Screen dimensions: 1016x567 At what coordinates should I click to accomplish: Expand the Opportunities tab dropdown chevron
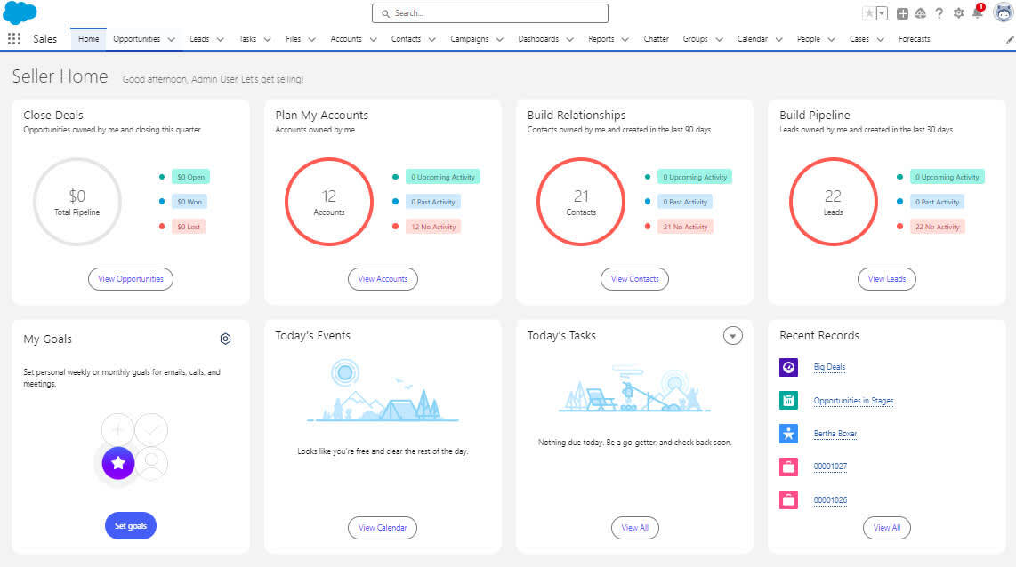pyautogui.click(x=171, y=39)
